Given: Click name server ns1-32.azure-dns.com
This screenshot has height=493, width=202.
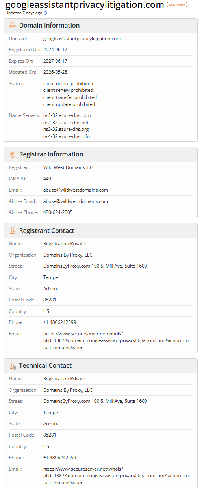Looking at the screenshot, I should [67, 115].
